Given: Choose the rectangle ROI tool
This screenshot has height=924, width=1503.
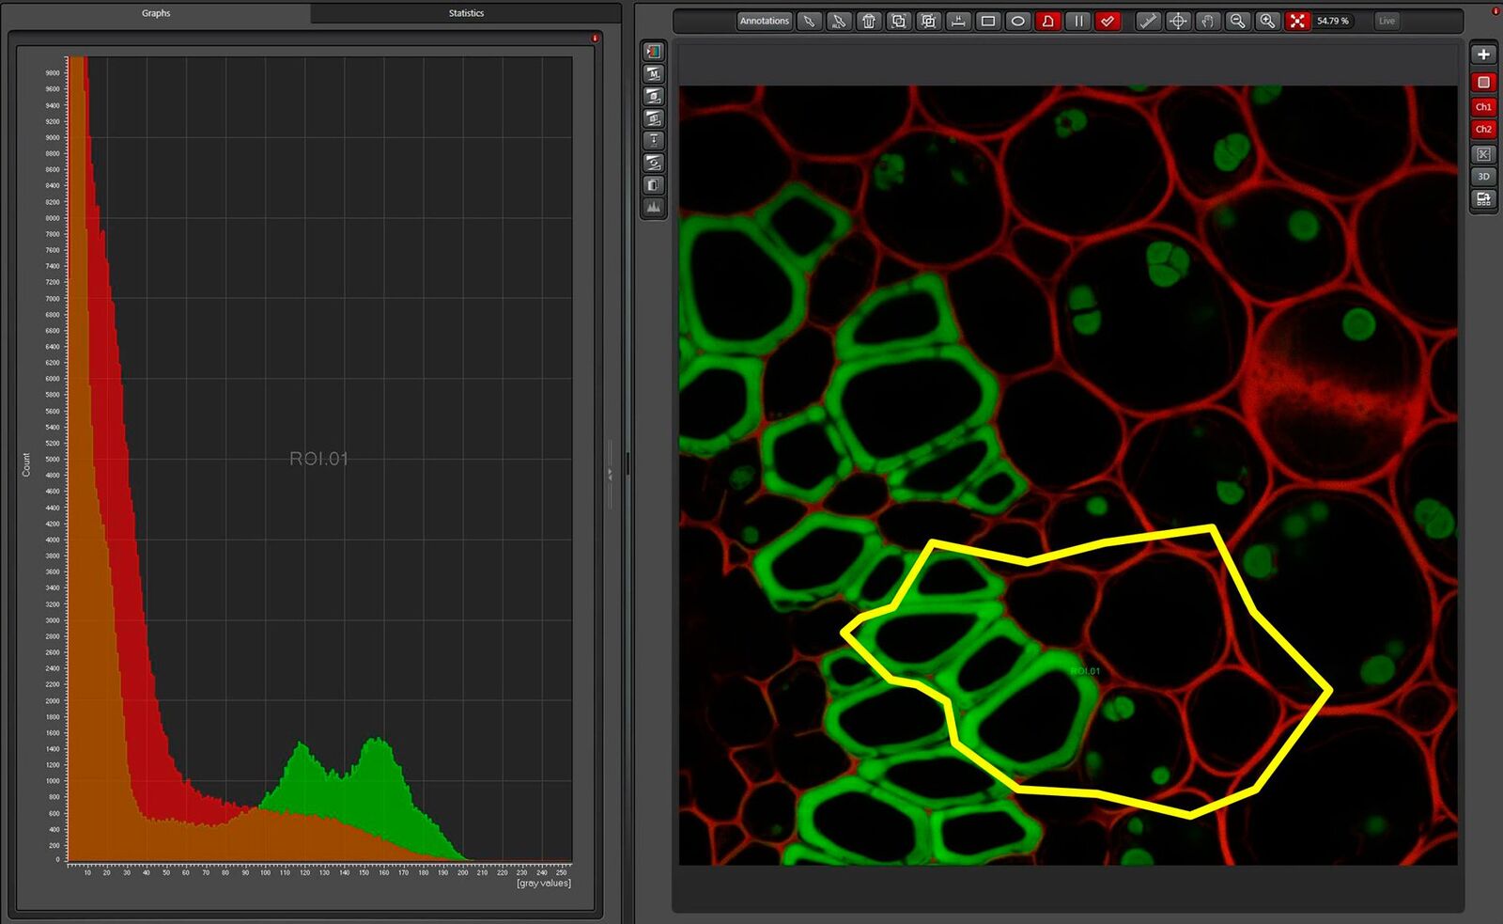Looking at the screenshot, I should point(988,21).
